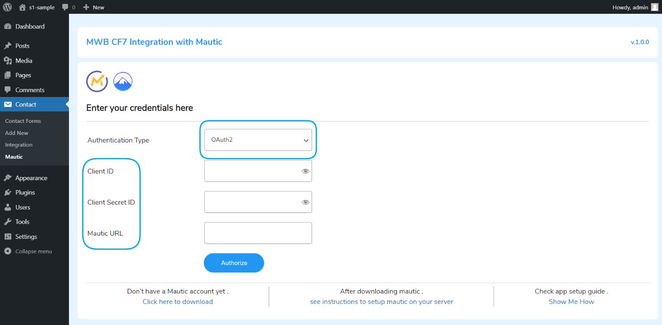The image size is (662, 325).
Task: Select Add New under Contact
Action: pyautogui.click(x=17, y=133)
